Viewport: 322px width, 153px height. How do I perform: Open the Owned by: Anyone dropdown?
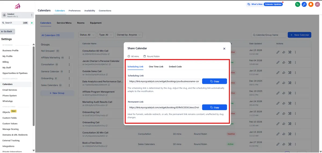(129, 35)
